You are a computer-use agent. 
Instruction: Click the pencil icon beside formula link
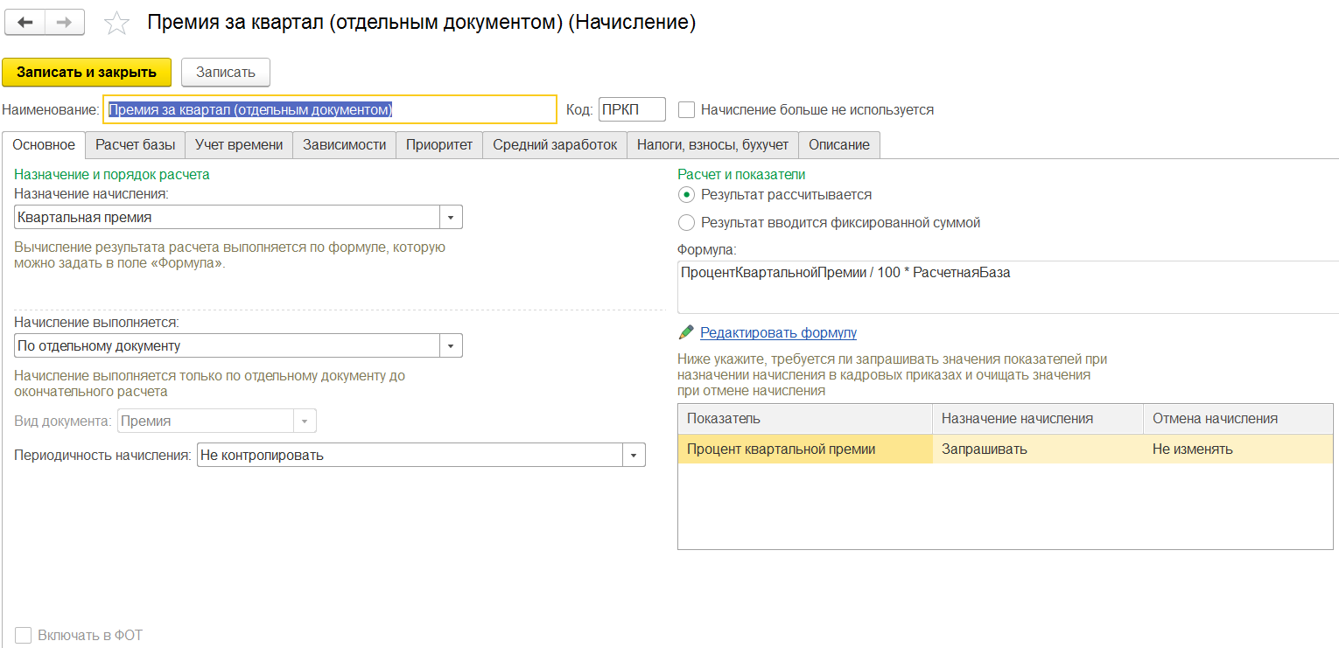point(686,333)
